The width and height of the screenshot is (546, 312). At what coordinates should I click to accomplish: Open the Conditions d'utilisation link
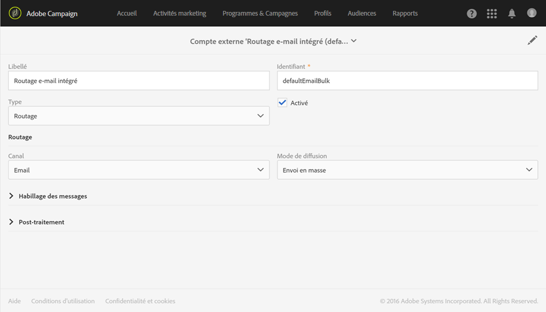[63, 301]
